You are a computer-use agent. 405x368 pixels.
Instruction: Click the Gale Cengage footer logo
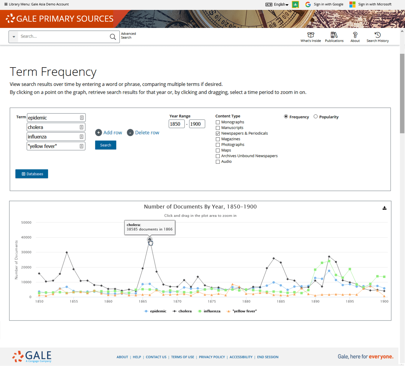[x=32, y=357]
